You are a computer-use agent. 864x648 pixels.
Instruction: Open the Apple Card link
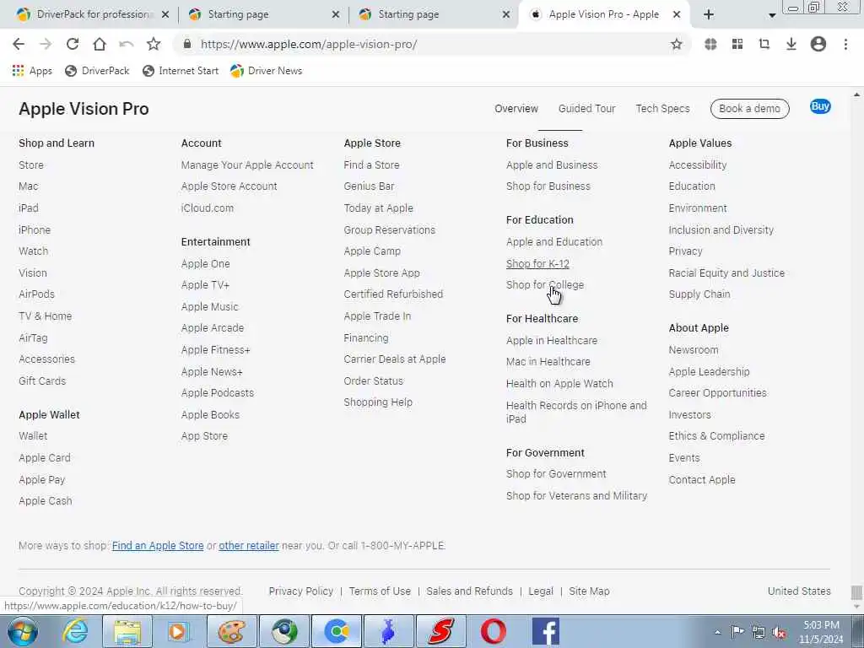[x=44, y=458]
